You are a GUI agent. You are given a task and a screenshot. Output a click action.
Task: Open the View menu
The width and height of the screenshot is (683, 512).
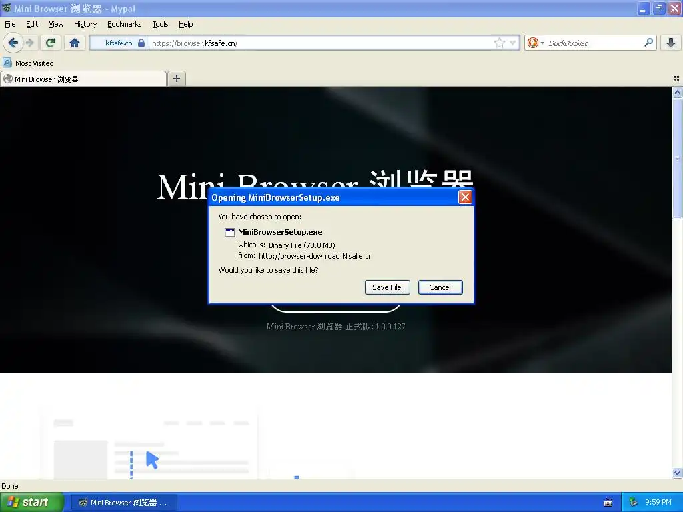pyautogui.click(x=56, y=24)
